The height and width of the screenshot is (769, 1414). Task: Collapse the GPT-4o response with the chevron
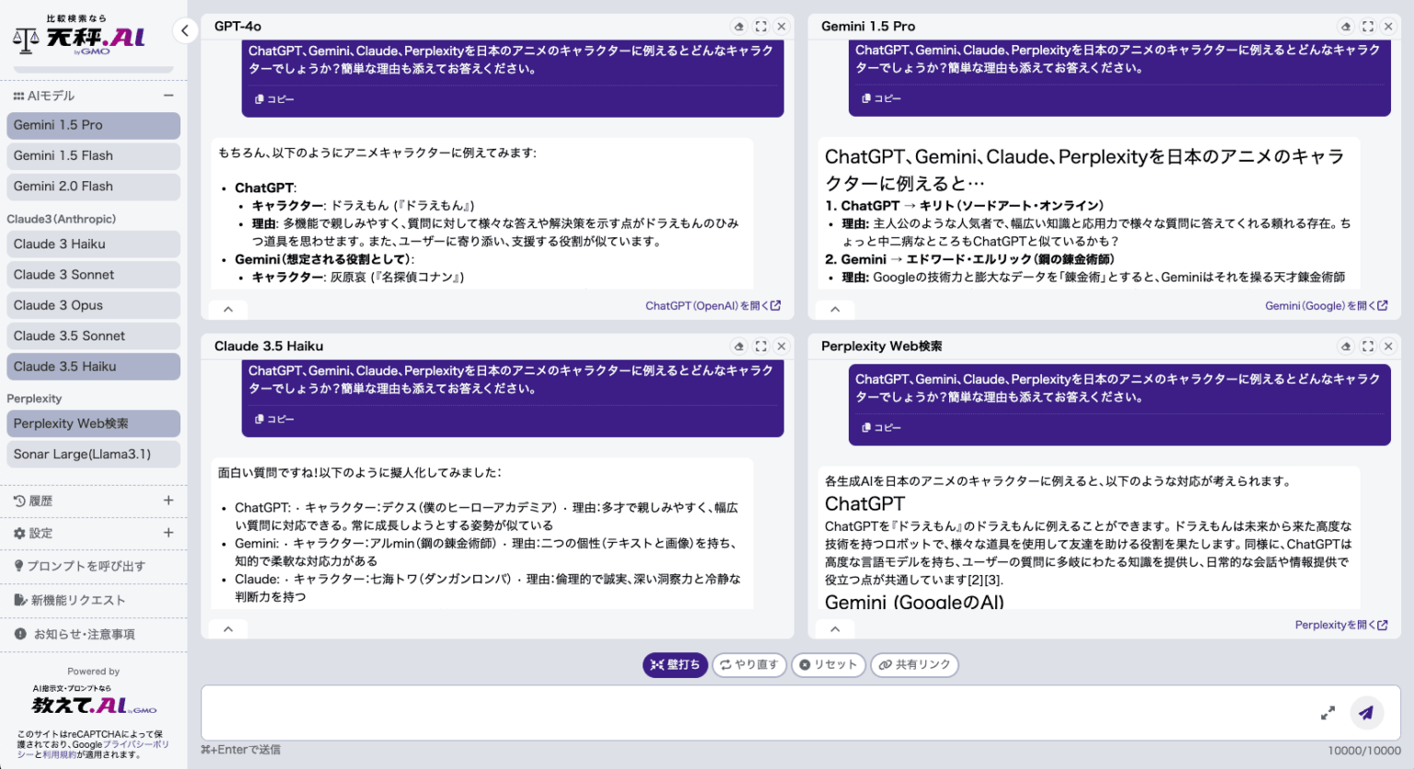pos(227,308)
